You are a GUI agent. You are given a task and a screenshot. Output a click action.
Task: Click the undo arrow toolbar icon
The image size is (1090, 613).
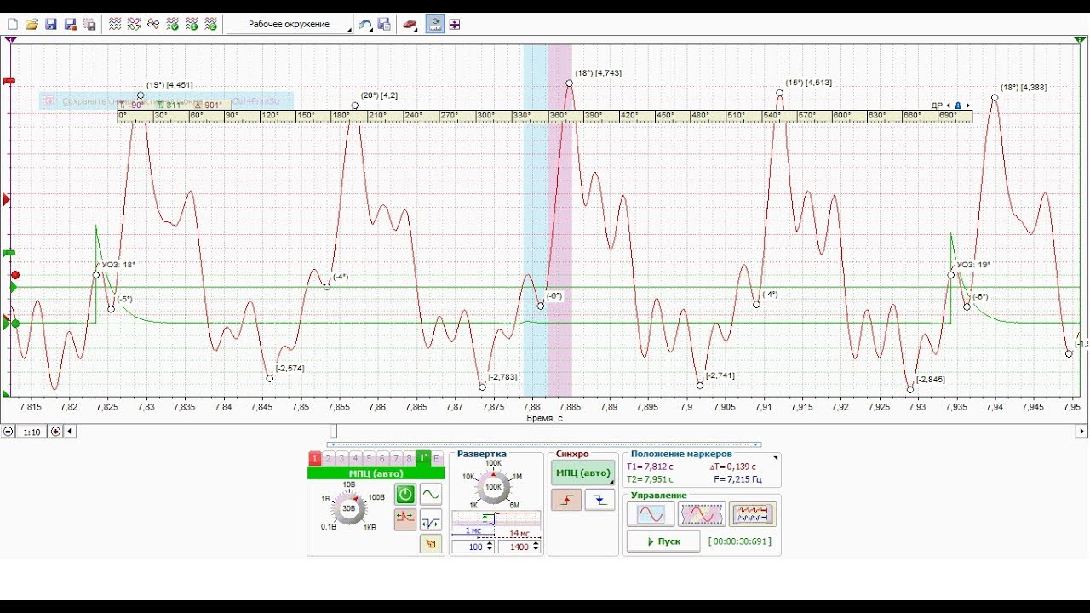click(365, 25)
